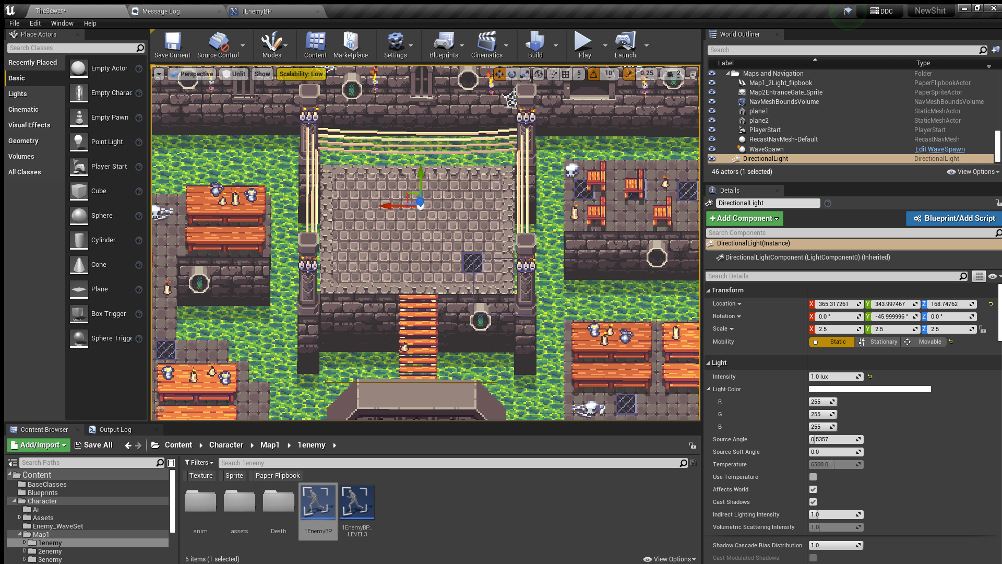This screenshot has width=1002, height=564.
Task: Toggle the Cast Shadows checkbox
Action: tap(813, 502)
